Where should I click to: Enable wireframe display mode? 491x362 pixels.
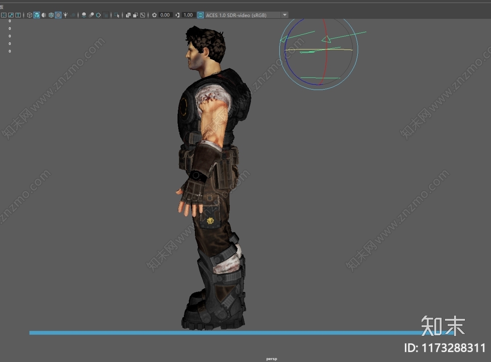[30, 15]
